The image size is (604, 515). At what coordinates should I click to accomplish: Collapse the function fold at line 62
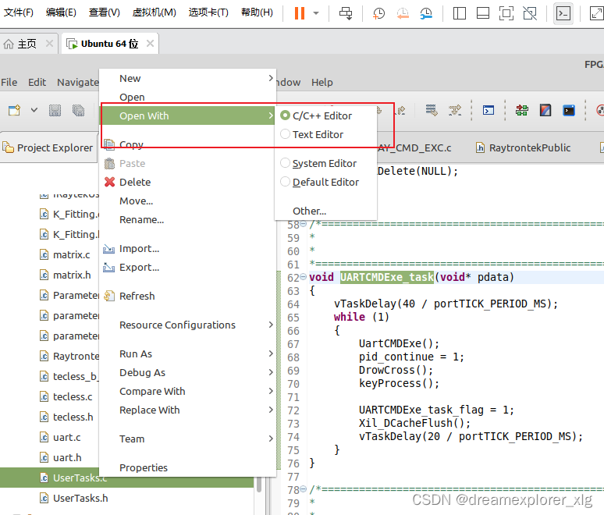coord(303,276)
